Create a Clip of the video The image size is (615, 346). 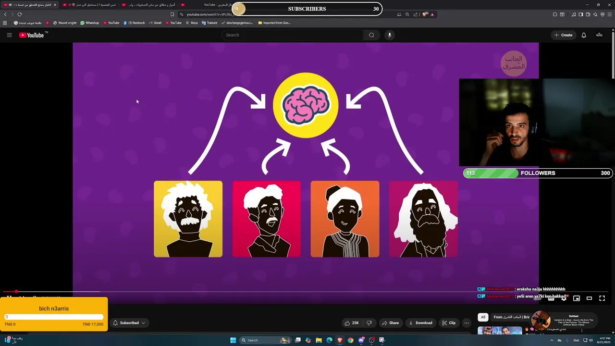pos(449,323)
